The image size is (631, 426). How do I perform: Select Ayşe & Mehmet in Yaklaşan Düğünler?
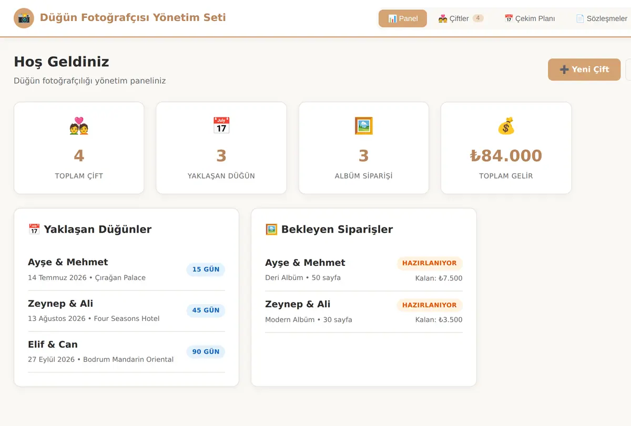tap(126, 269)
